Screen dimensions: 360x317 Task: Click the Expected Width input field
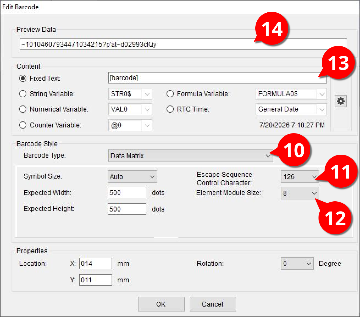127,193
